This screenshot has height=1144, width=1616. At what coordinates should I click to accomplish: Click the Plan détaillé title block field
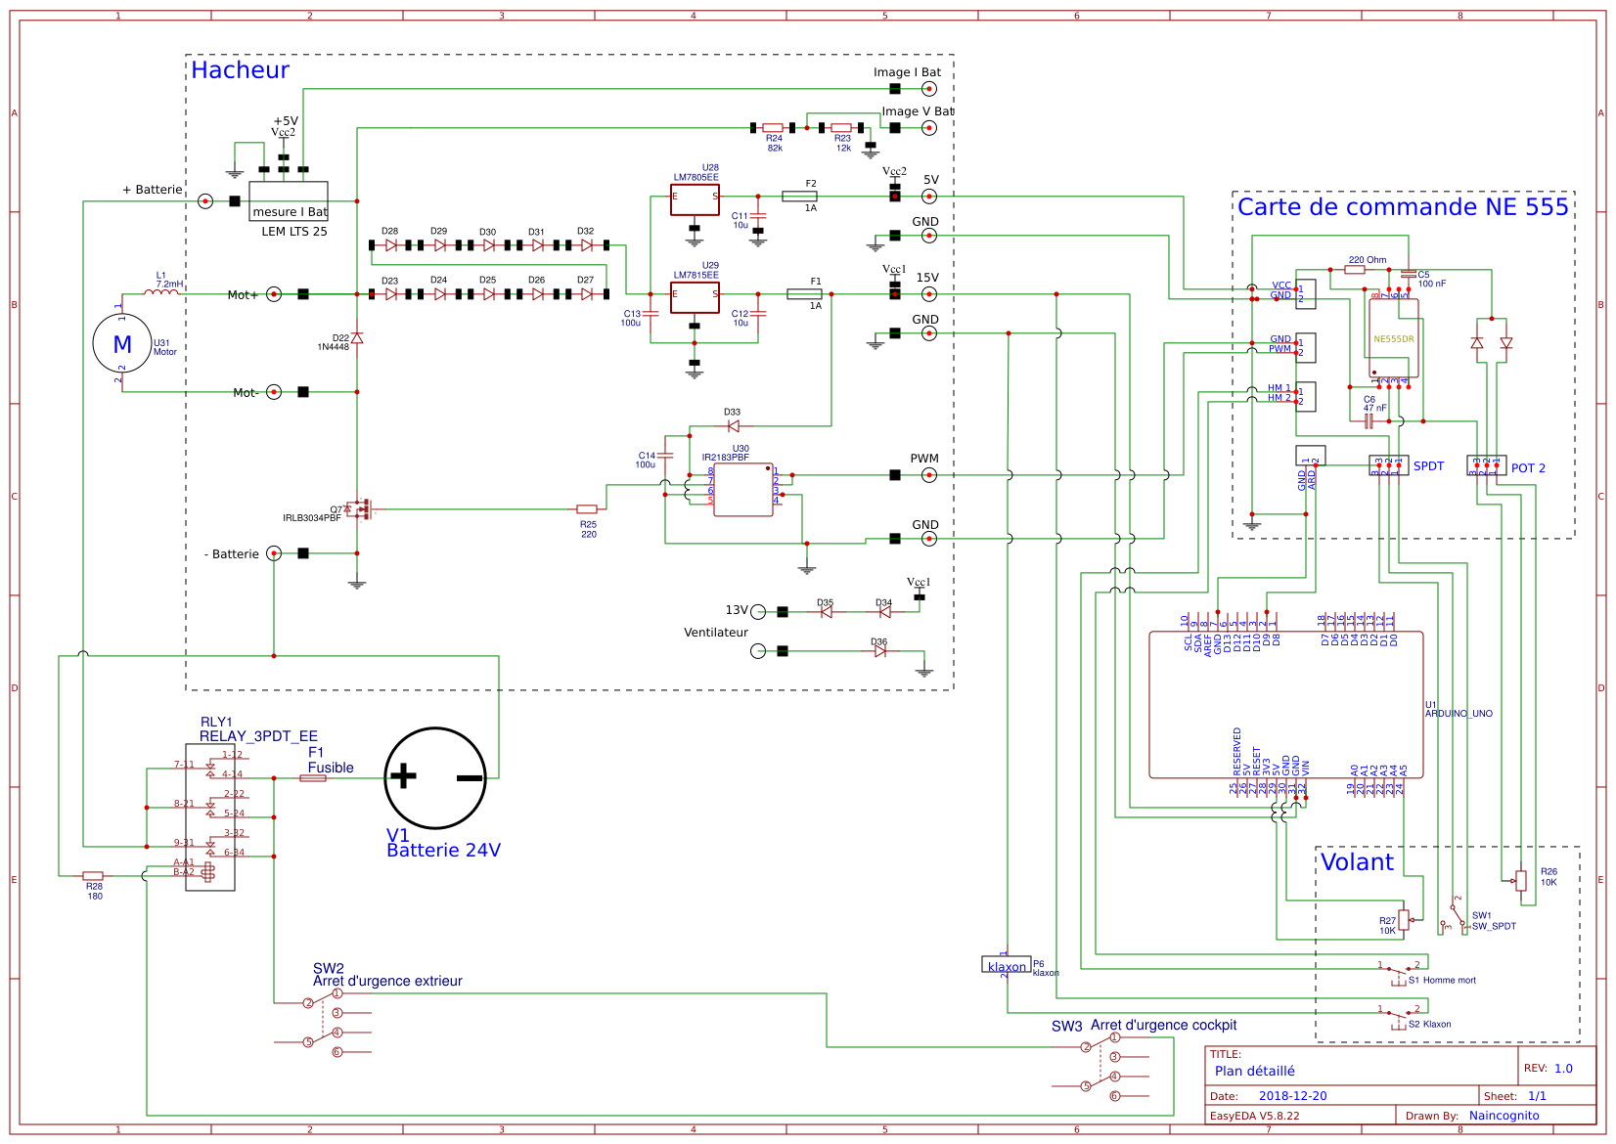1254,1071
